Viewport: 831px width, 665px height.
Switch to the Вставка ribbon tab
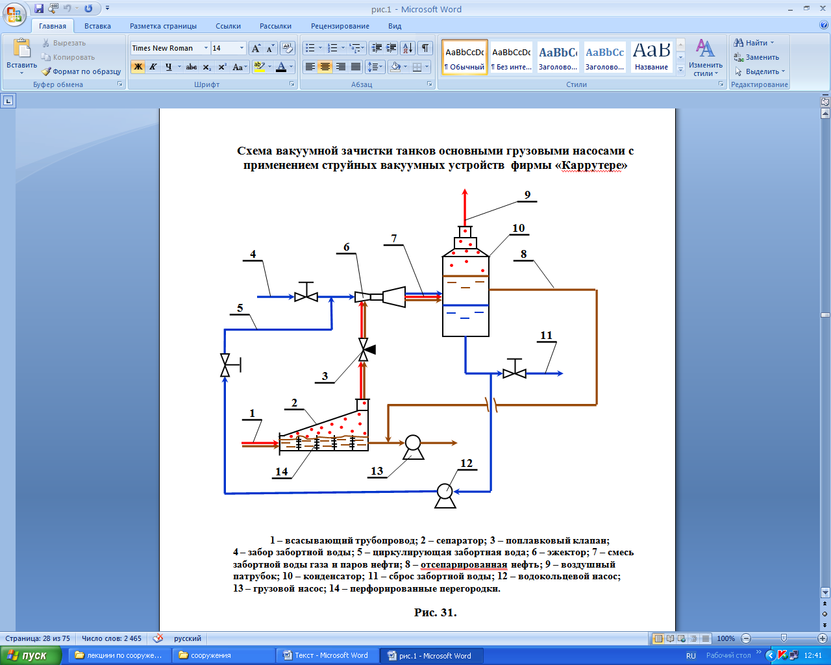pos(97,26)
